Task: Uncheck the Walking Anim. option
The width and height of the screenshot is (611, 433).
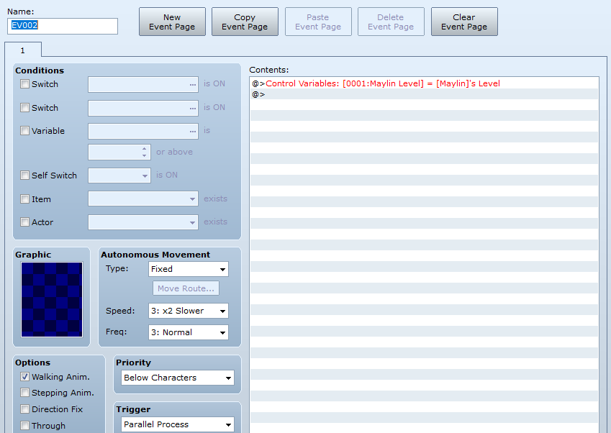Action: [x=25, y=377]
